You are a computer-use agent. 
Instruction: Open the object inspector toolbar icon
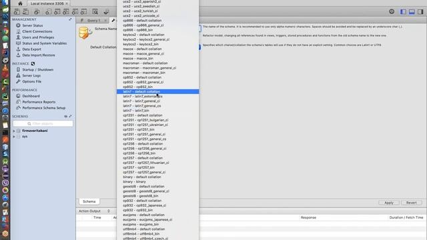click(x=37, y=12)
